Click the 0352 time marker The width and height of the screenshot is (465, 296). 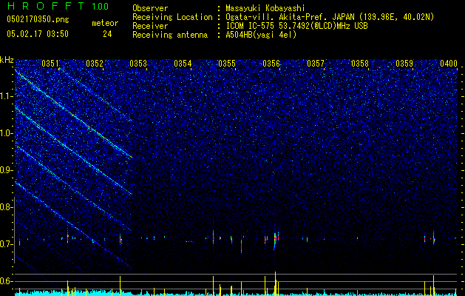95,64
